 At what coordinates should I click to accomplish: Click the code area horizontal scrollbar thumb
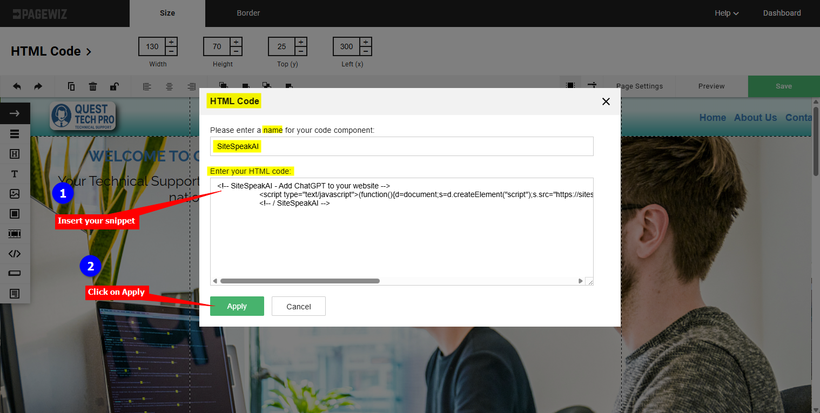click(x=300, y=281)
